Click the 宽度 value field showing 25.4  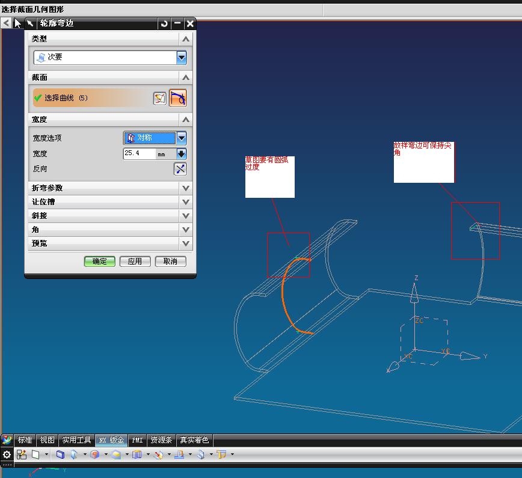139,153
